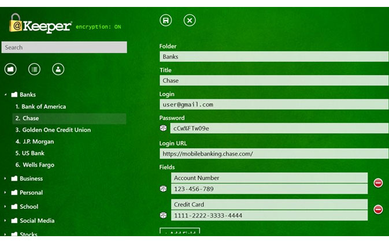Click the Credit Card label field
The image size is (389, 250).
[x=269, y=204]
